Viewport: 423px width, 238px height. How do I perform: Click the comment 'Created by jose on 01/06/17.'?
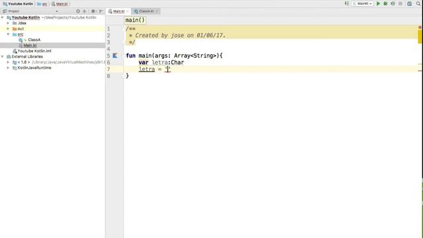click(x=180, y=35)
